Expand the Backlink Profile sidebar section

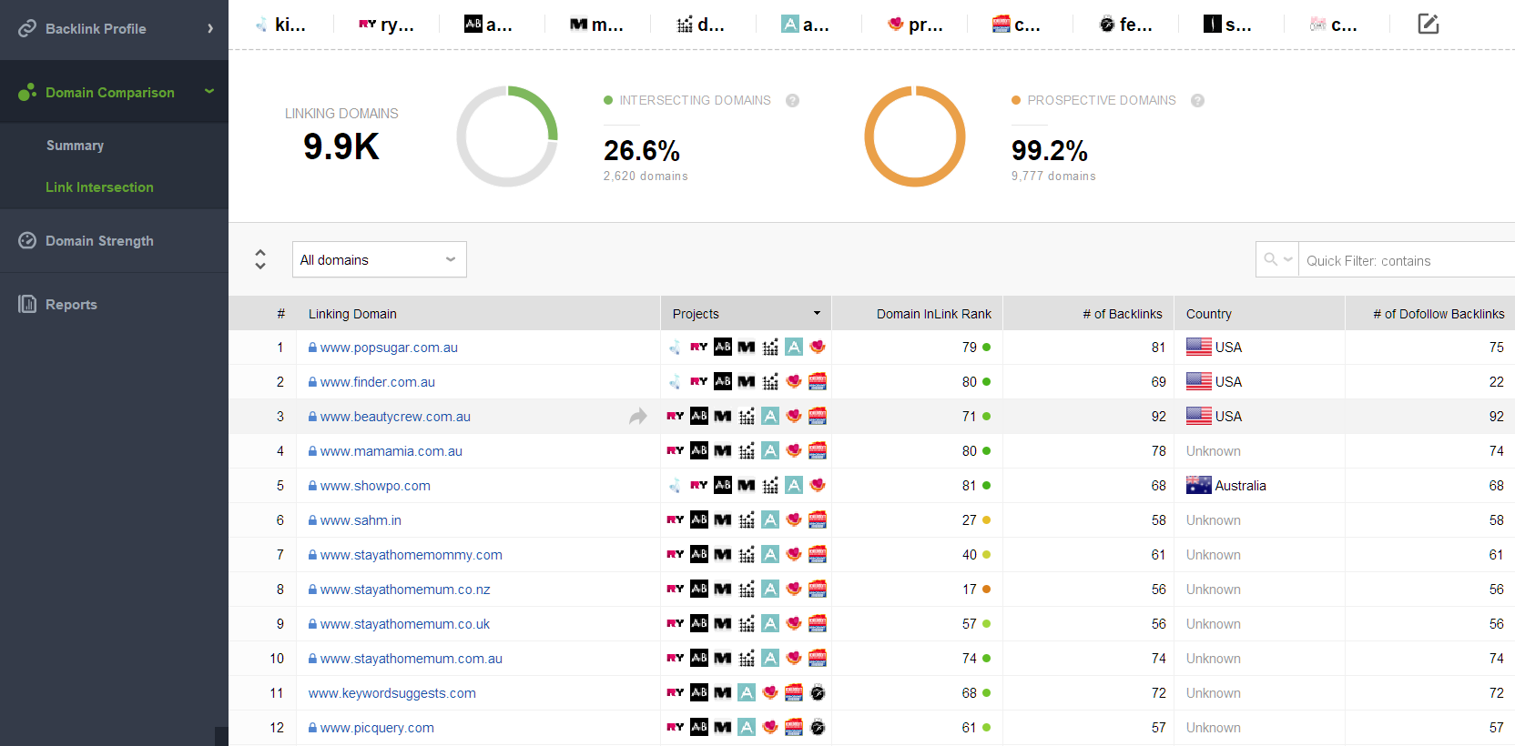click(210, 28)
